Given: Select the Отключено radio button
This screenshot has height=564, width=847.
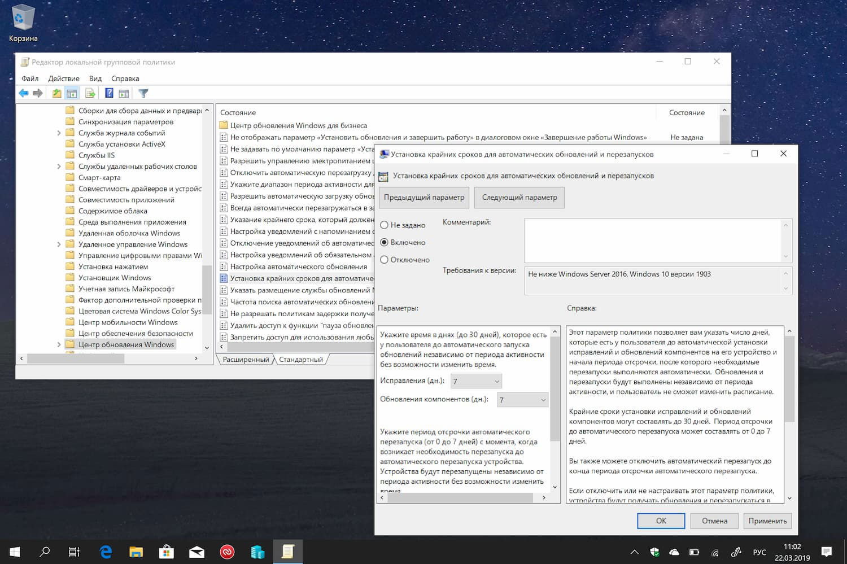Looking at the screenshot, I should (x=384, y=260).
